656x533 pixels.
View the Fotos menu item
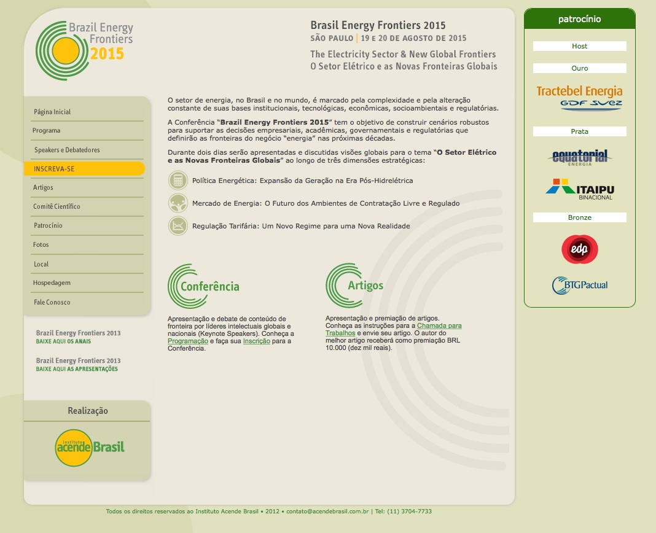[x=41, y=245]
